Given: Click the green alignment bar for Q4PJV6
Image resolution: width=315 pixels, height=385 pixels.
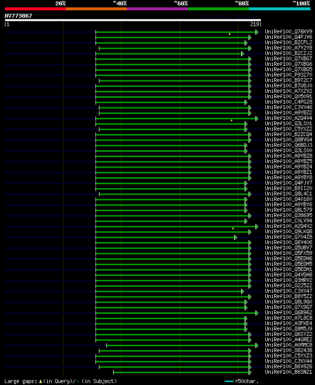Looking at the screenshot, I should [x=172, y=37].
